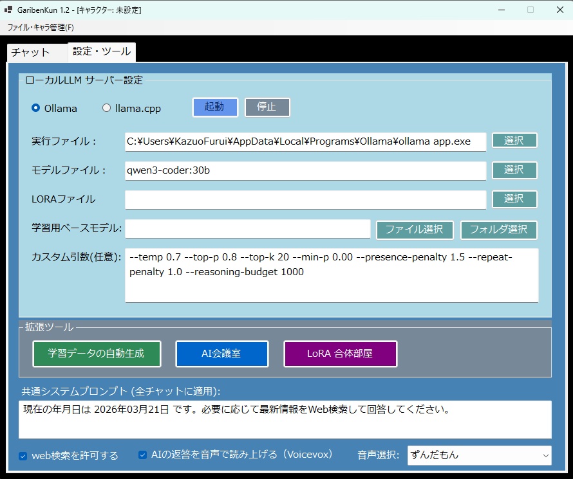This screenshot has width=573, height=479.
Task: Select the llama.cpp radio button
Action: (106, 109)
